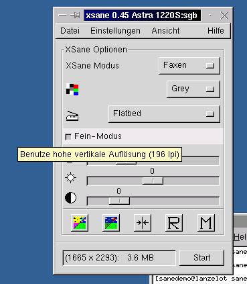Image resolution: width=247 pixels, height=284 pixels.
Task: Enable the Fein-Modus checkbox
Action: click(x=68, y=136)
